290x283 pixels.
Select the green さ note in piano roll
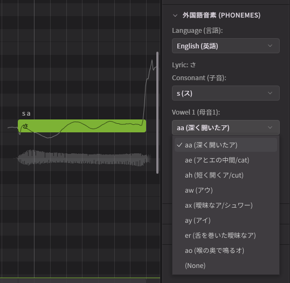82,126
